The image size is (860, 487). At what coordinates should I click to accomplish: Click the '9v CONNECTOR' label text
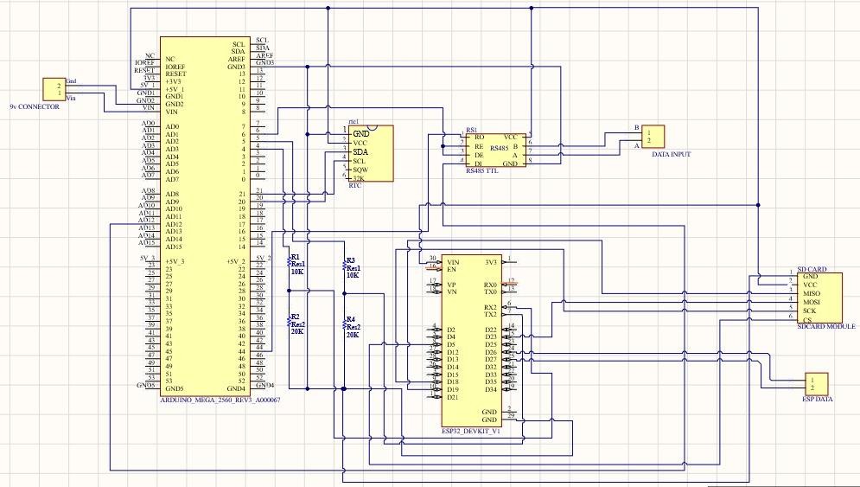click(x=35, y=106)
